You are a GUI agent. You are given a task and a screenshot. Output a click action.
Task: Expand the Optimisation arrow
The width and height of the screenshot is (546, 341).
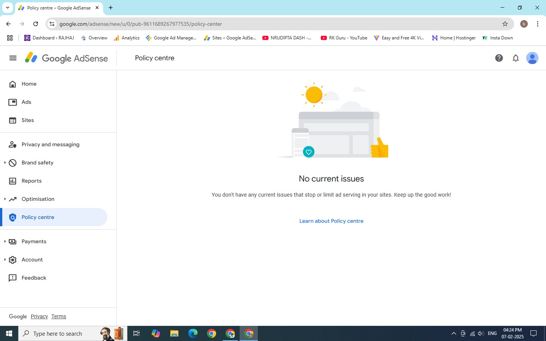[x=5, y=199]
